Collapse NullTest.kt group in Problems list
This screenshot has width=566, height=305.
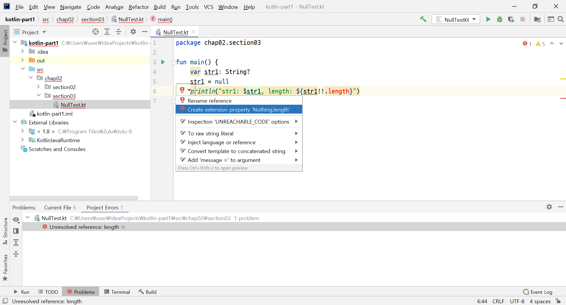28,218
